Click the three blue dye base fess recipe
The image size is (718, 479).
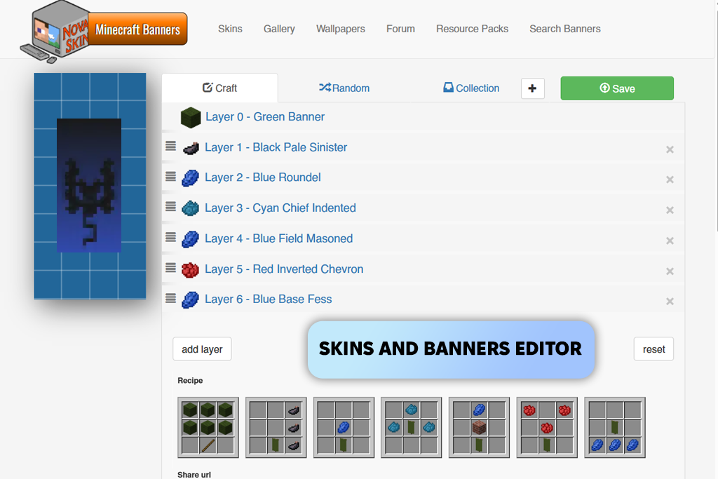614,427
